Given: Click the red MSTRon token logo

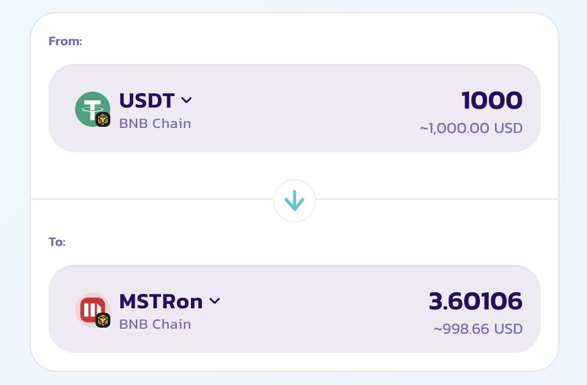Looking at the screenshot, I should [x=90, y=307].
